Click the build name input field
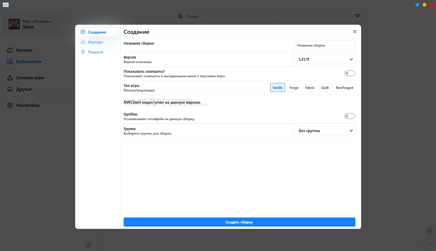The height and width of the screenshot is (251, 436). [x=325, y=45]
